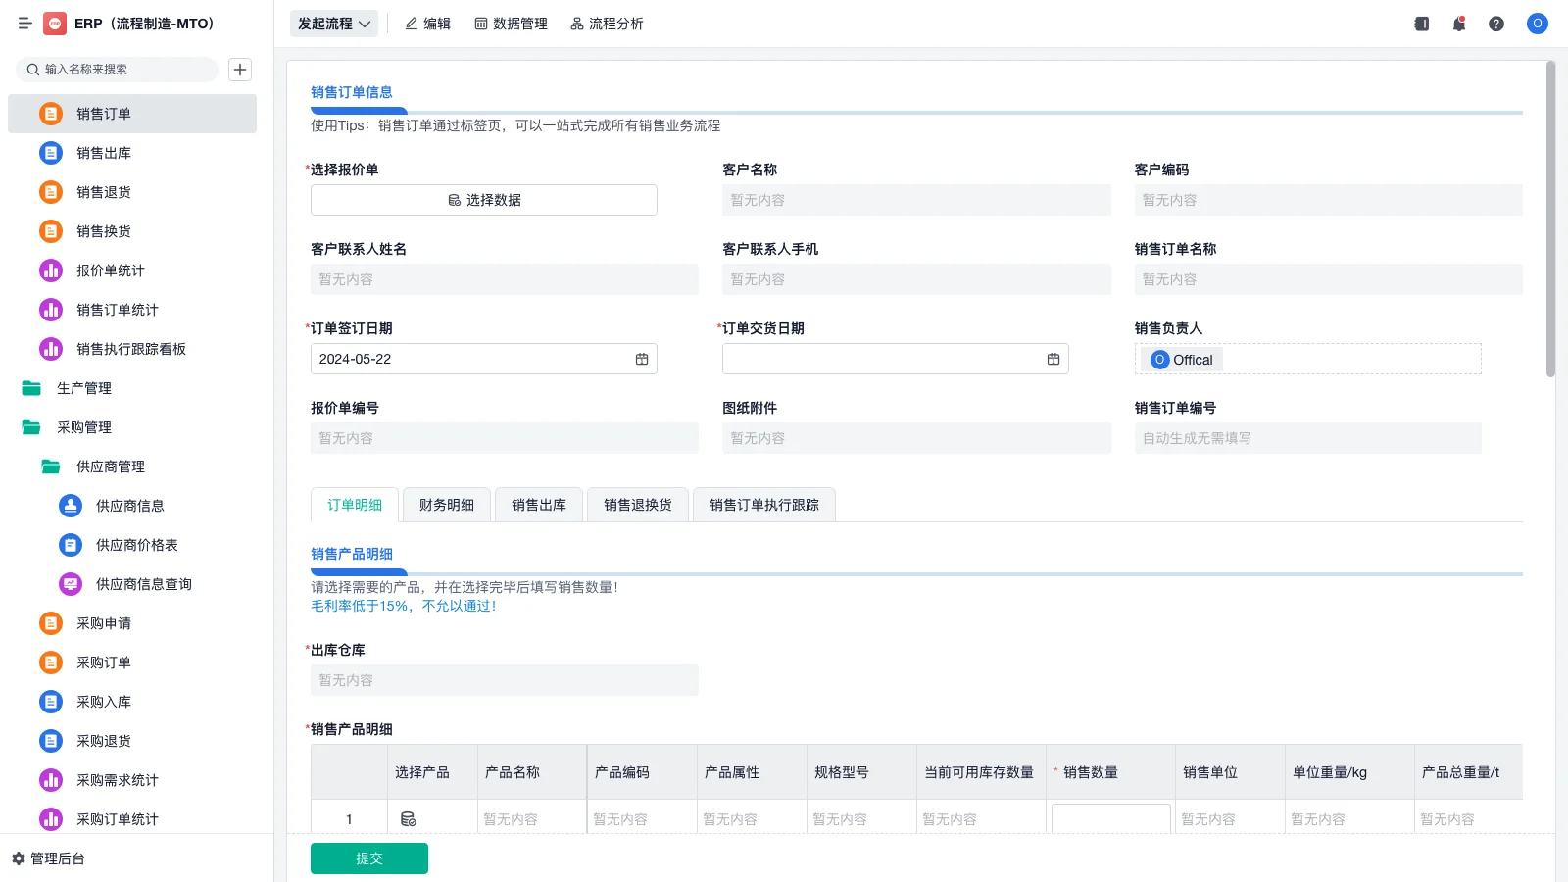The width and height of the screenshot is (1568, 882).
Task: Click the 销售执行跟踪看板 dashboard icon
Action: tap(51, 349)
